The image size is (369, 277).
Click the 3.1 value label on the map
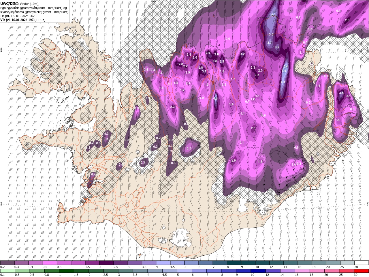click(x=204, y=71)
